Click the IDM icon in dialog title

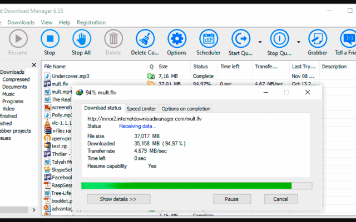click(x=80, y=93)
